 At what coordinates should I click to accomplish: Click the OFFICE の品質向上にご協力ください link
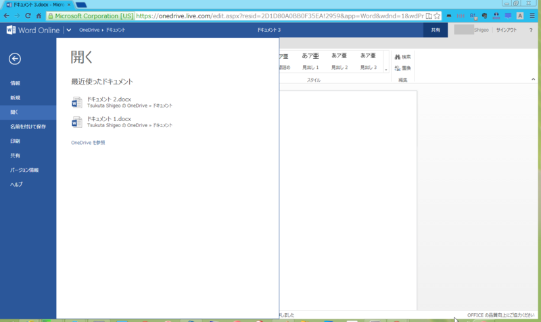(500, 315)
